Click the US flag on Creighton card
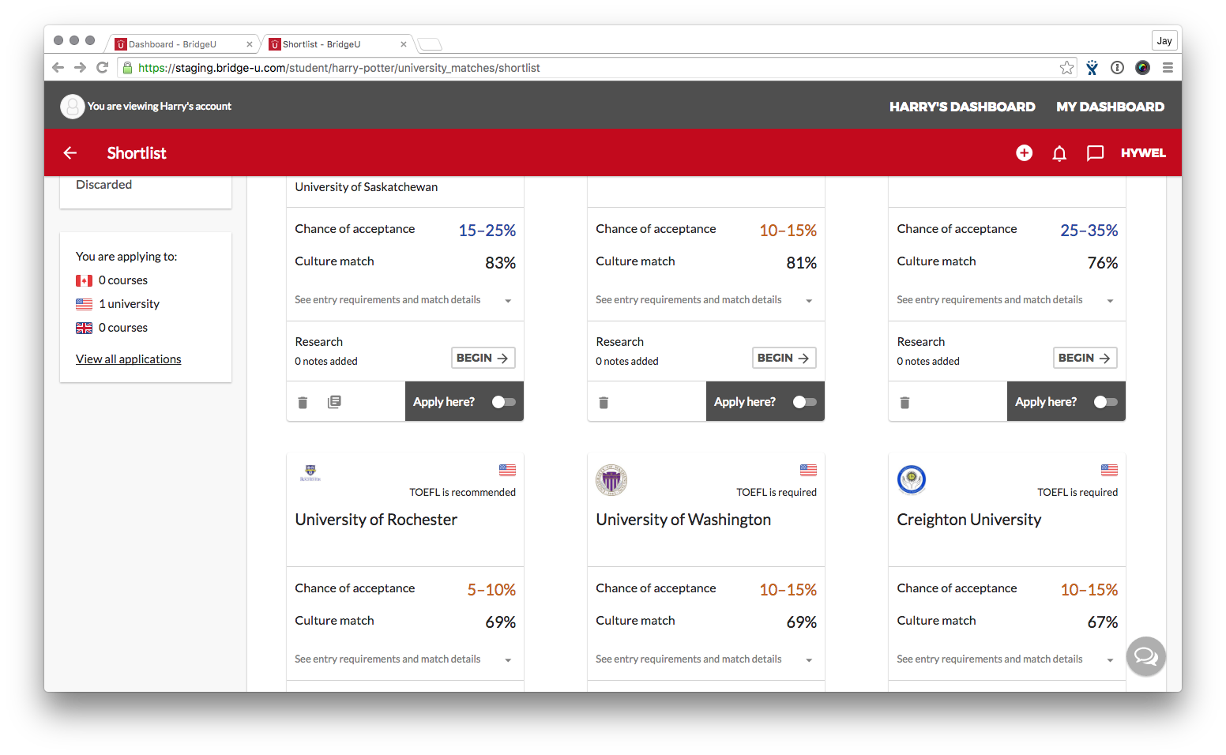The width and height of the screenshot is (1226, 755). pyautogui.click(x=1109, y=470)
